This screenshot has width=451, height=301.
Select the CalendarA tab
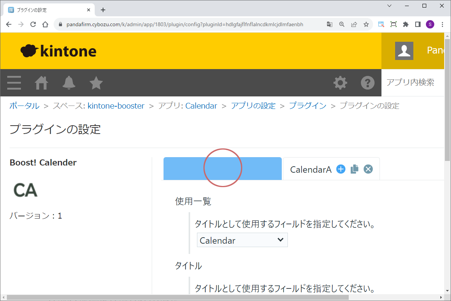click(x=311, y=169)
